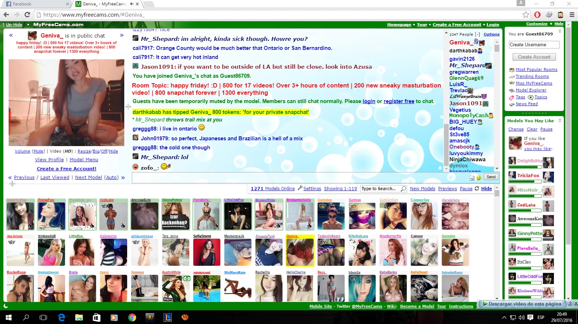Open the News Feed link

pyautogui.click(x=527, y=104)
